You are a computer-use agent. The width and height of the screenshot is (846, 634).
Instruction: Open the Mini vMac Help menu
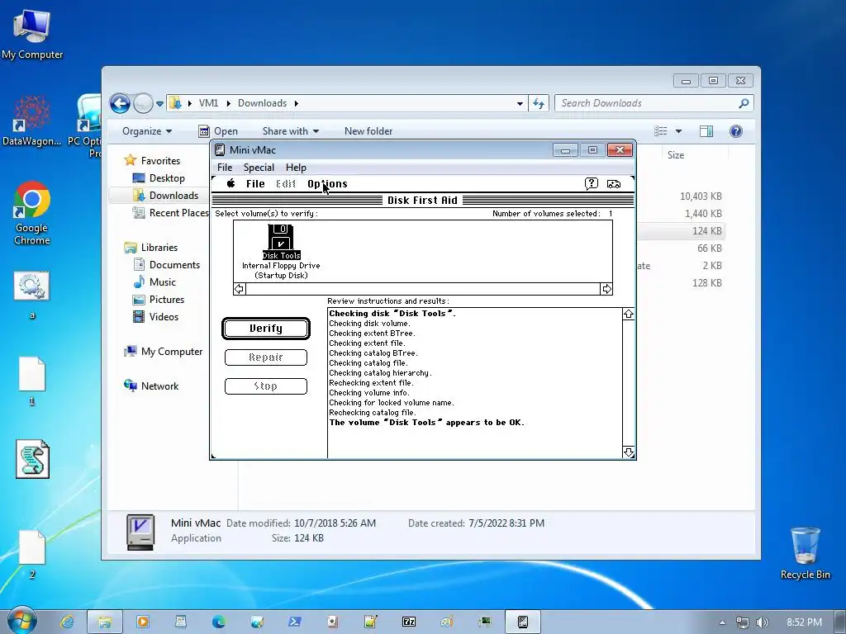point(296,167)
